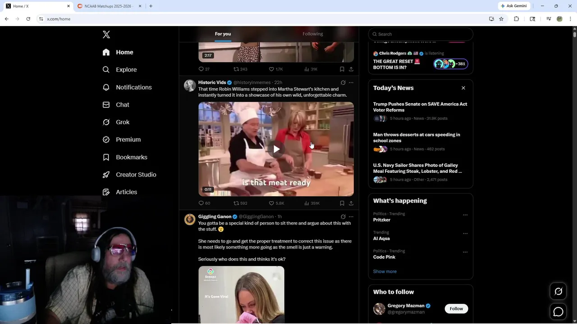Open the Chrome three-dot menu
This screenshot has width=577, height=324.
click(x=571, y=19)
